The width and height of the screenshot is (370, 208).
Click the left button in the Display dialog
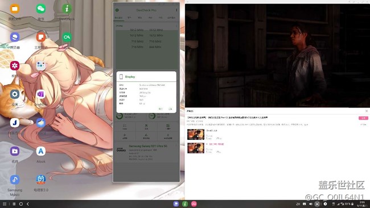pyautogui.click(x=161, y=109)
